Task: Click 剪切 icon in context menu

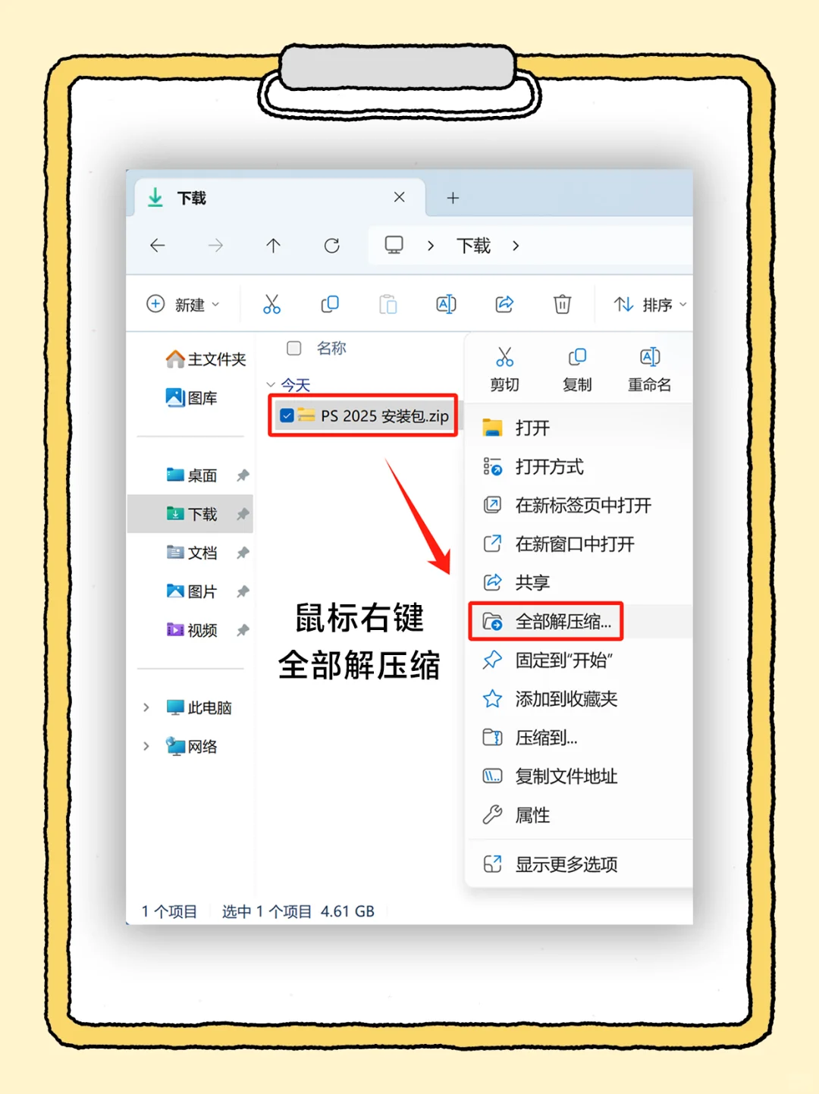Action: click(504, 357)
